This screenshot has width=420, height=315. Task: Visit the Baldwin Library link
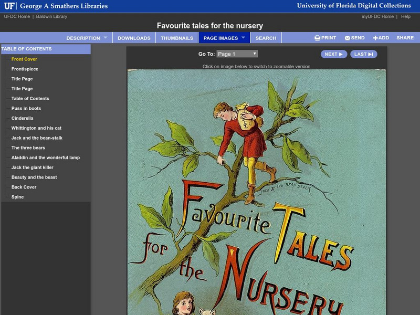pos(51,16)
